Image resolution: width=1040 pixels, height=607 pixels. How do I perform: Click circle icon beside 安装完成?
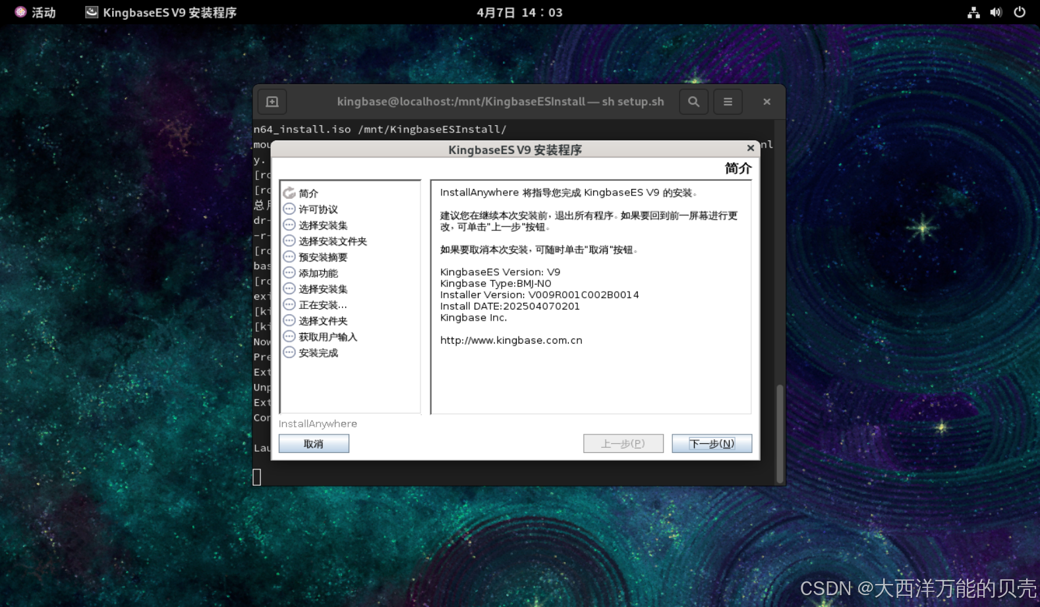coord(289,352)
